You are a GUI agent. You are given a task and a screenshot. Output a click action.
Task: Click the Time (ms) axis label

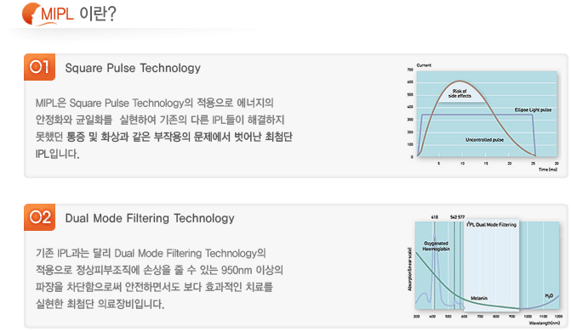548,170
